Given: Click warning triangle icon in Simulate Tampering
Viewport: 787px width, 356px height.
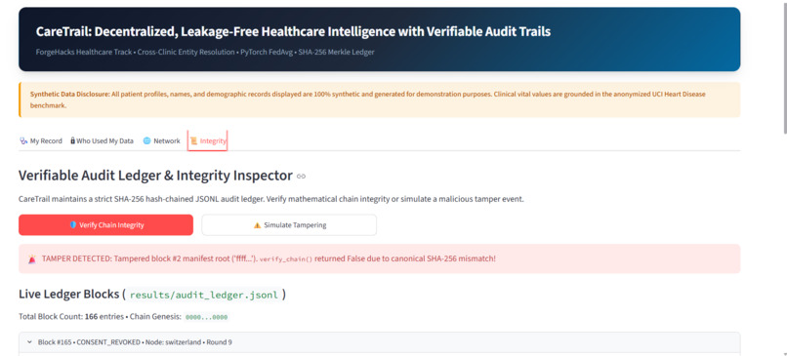Looking at the screenshot, I should [258, 225].
